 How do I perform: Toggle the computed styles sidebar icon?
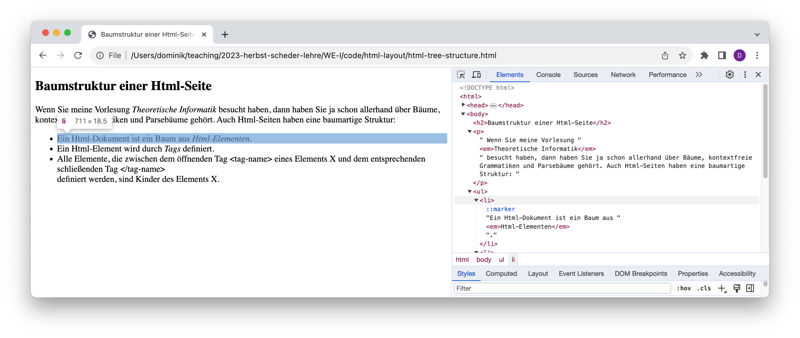(x=750, y=288)
